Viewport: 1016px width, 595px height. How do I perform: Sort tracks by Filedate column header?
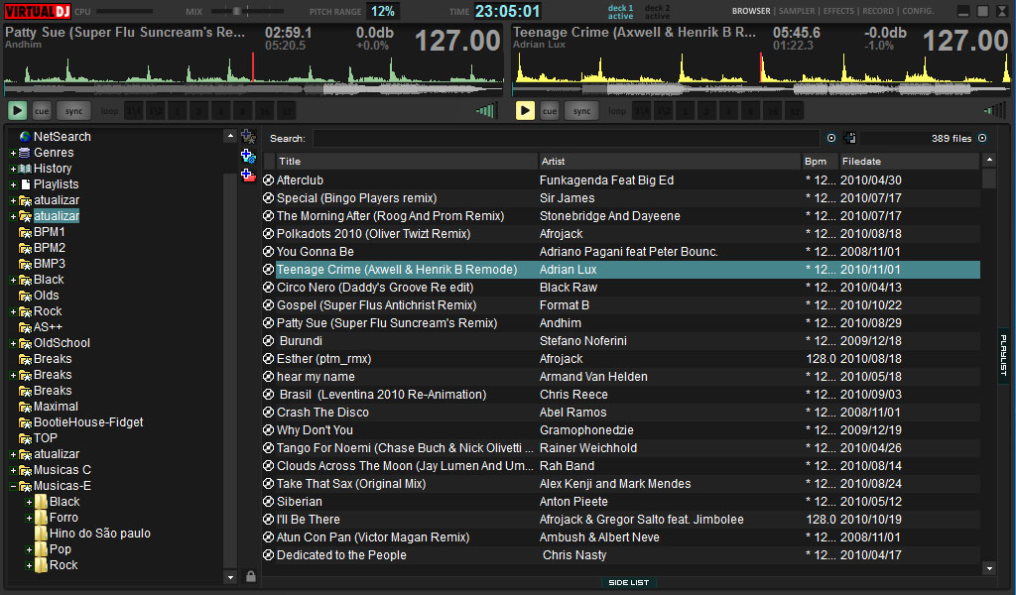pos(909,162)
